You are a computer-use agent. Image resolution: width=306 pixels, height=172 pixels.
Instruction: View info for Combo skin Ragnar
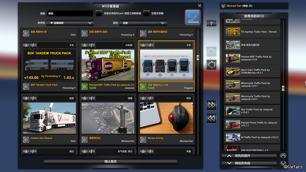pos(33,98)
